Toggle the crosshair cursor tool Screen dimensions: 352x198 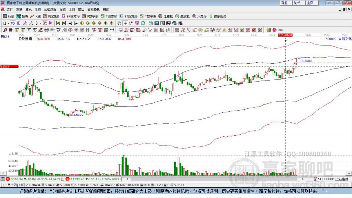(x=125, y=23)
